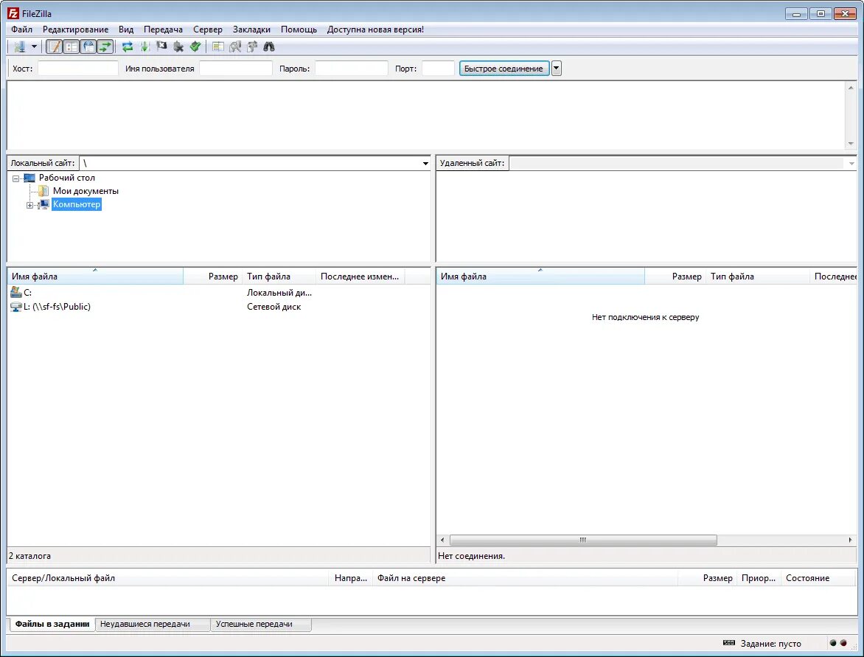Screen dimensions: 864x657
Task: Click the Рабочий стол desktop icon in tree
Action: tap(29, 178)
